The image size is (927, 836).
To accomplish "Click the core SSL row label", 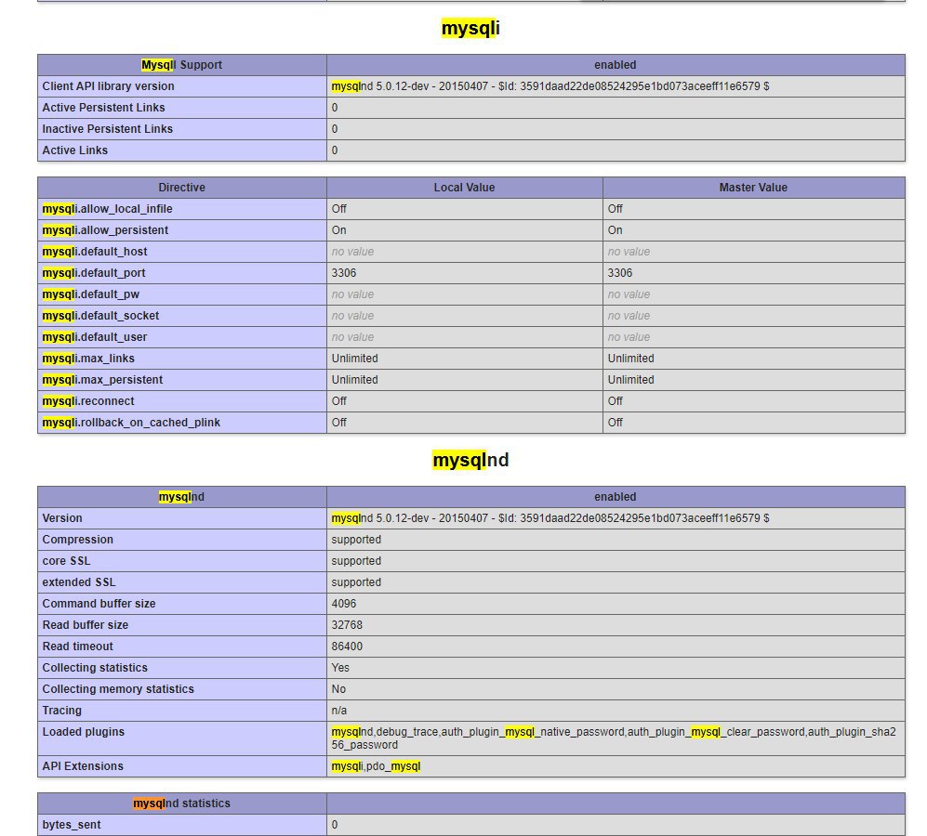I will [x=66, y=561].
